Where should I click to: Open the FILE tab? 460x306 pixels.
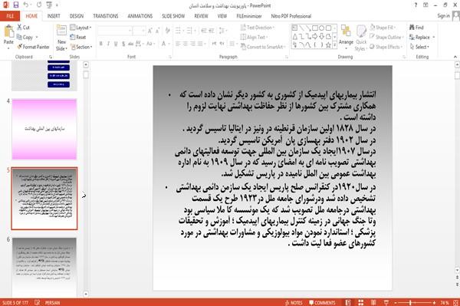pyautogui.click(x=10, y=16)
